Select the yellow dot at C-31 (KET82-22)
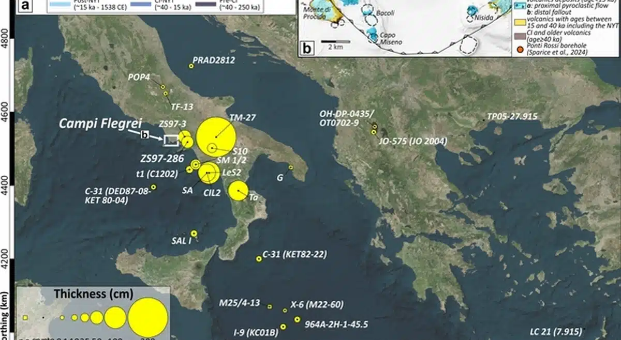 tap(259, 258)
